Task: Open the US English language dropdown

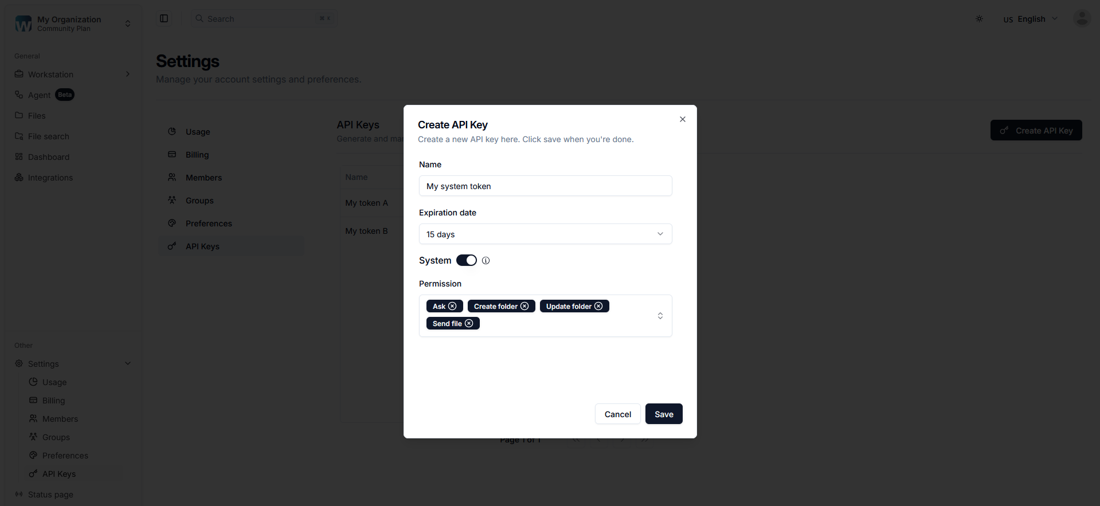Action: [1029, 18]
